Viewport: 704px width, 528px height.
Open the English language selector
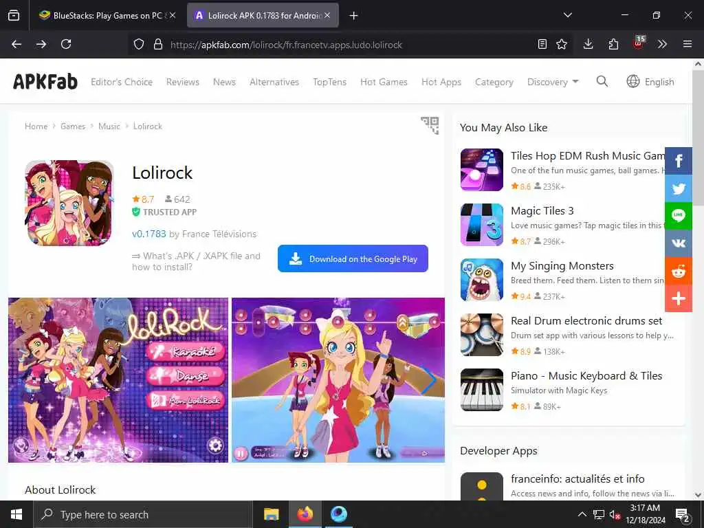click(x=650, y=82)
